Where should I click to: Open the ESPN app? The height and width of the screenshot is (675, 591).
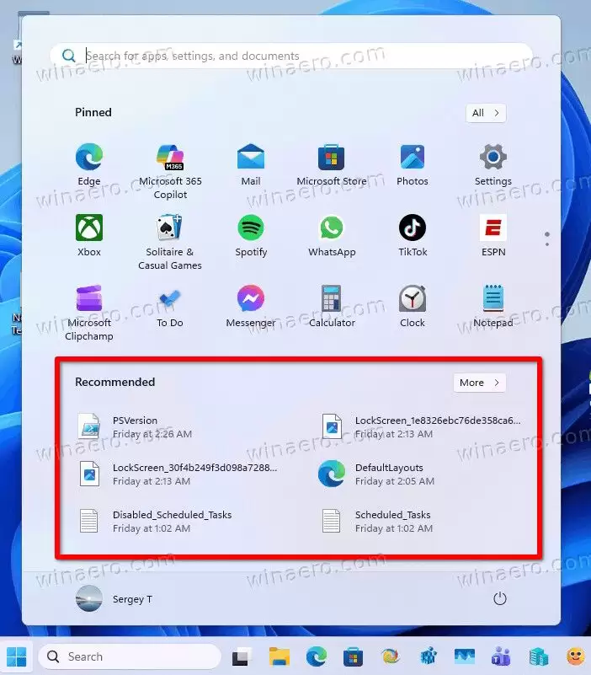(x=493, y=235)
